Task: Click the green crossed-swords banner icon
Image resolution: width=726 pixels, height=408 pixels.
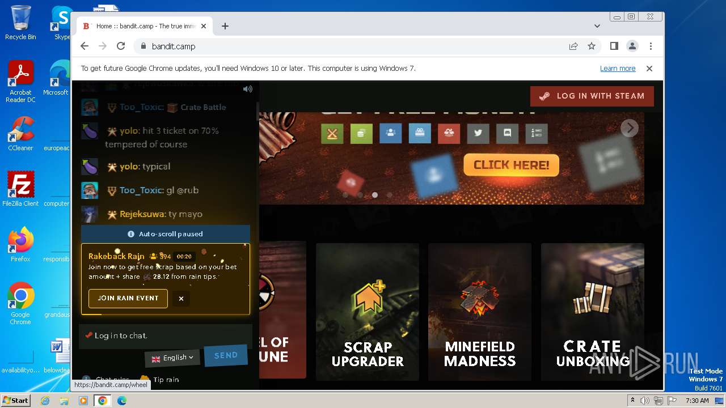Action: pyautogui.click(x=332, y=134)
